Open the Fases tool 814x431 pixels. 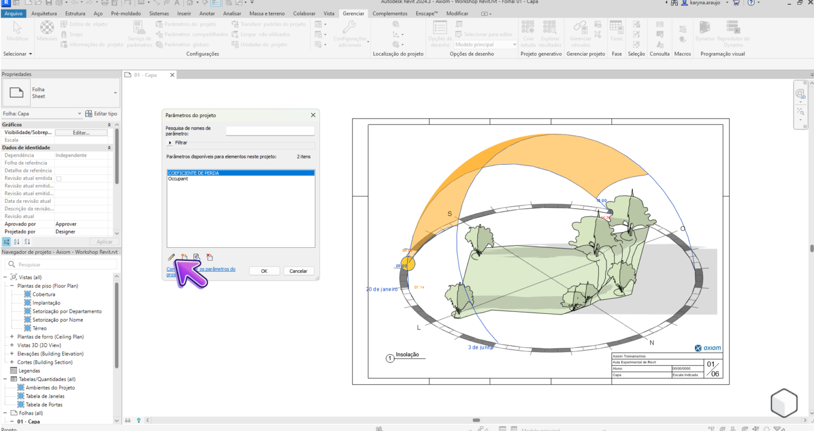tap(616, 32)
